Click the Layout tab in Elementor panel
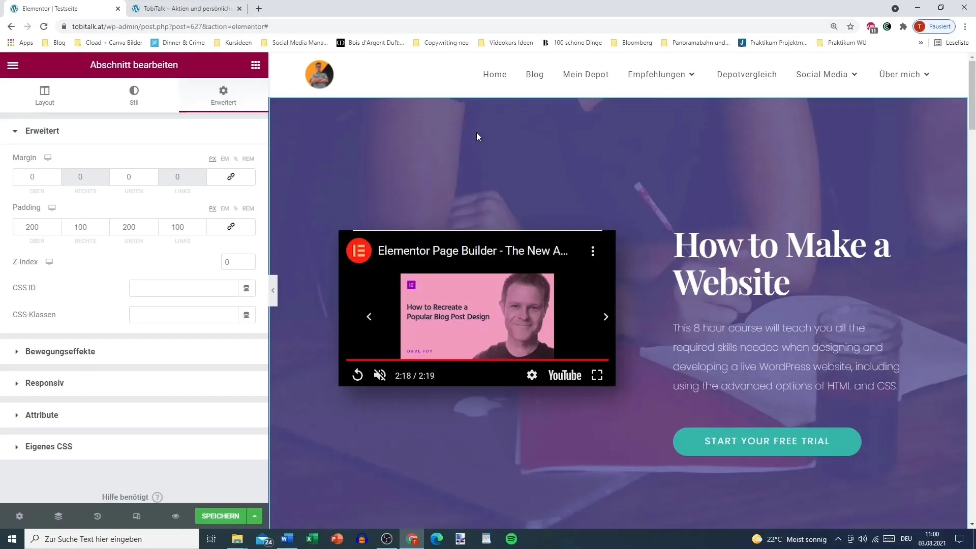This screenshot has width=976, height=549. (x=44, y=95)
